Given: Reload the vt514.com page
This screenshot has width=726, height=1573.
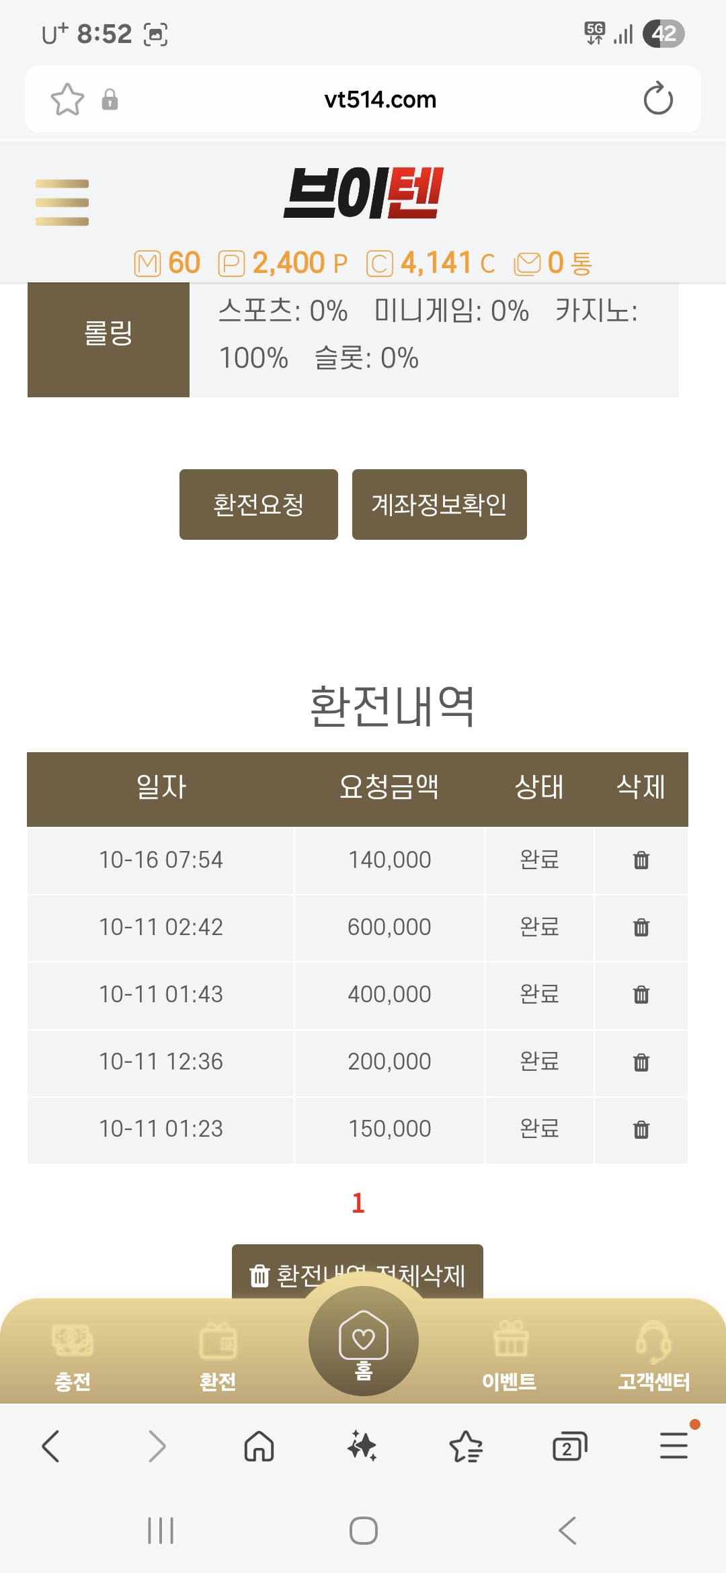Looking at the screenshot, I should [x=657, y=99].
